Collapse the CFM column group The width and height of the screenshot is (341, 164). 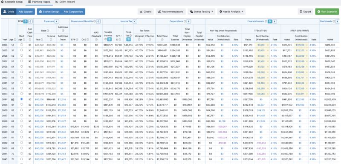[30, 21]
